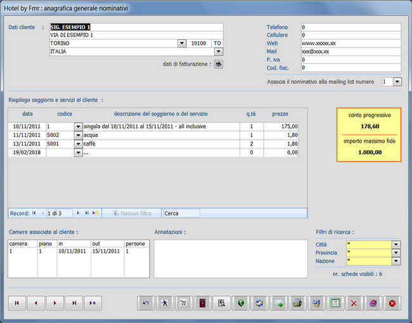The width and height of the screenshot is (412, 323).
Task: Click the undo arrow button
Action: (146, 303)
